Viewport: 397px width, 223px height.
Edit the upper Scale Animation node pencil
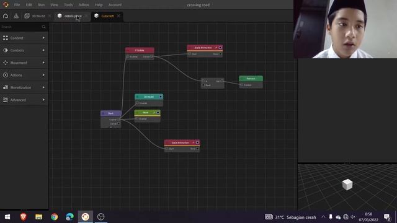point(216,48)
